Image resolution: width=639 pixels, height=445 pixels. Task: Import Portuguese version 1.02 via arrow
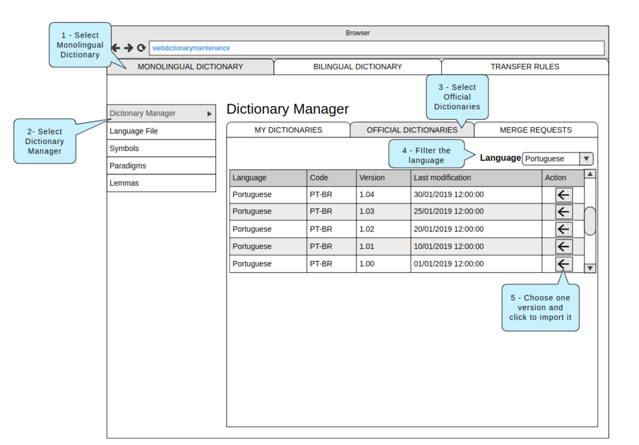click(x=563, y=229)
